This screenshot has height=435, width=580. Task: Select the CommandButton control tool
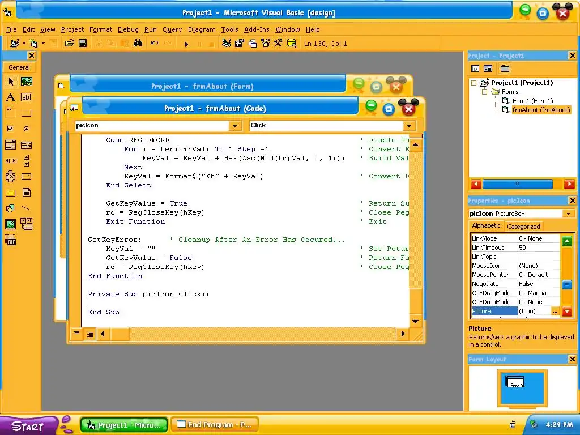point(26,113)
